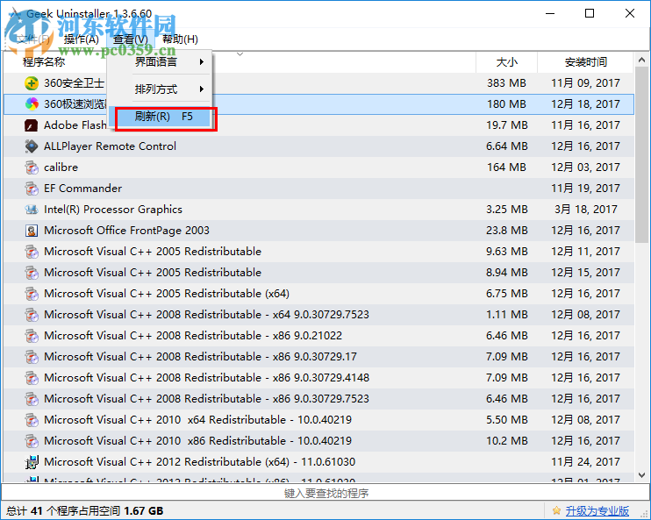The width and height of the screenshot is (651, 520).
Task: Open the 操作(A) menu
Action: click(x=82, y=39)
